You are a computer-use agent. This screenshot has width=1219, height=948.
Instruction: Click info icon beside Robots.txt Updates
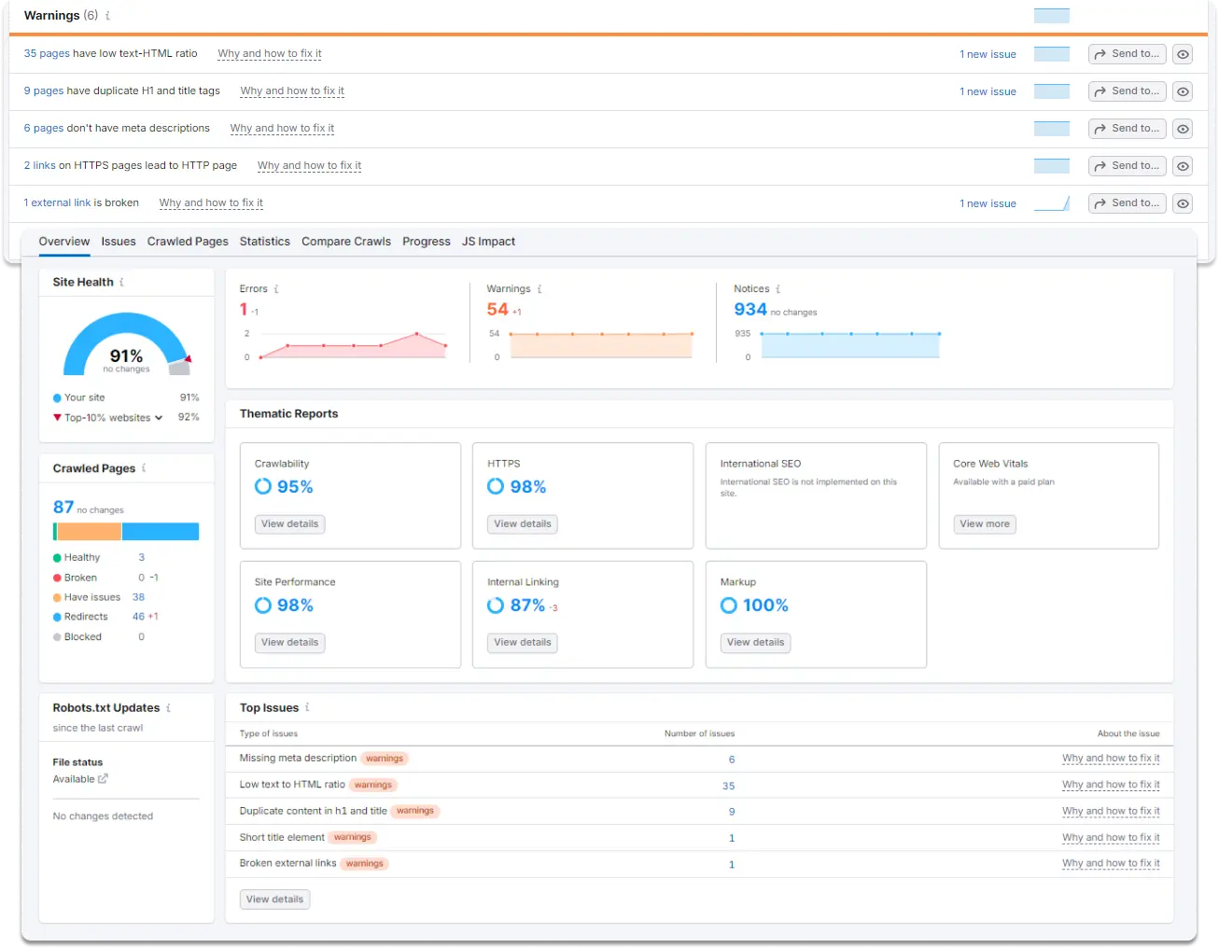(168, 708)
